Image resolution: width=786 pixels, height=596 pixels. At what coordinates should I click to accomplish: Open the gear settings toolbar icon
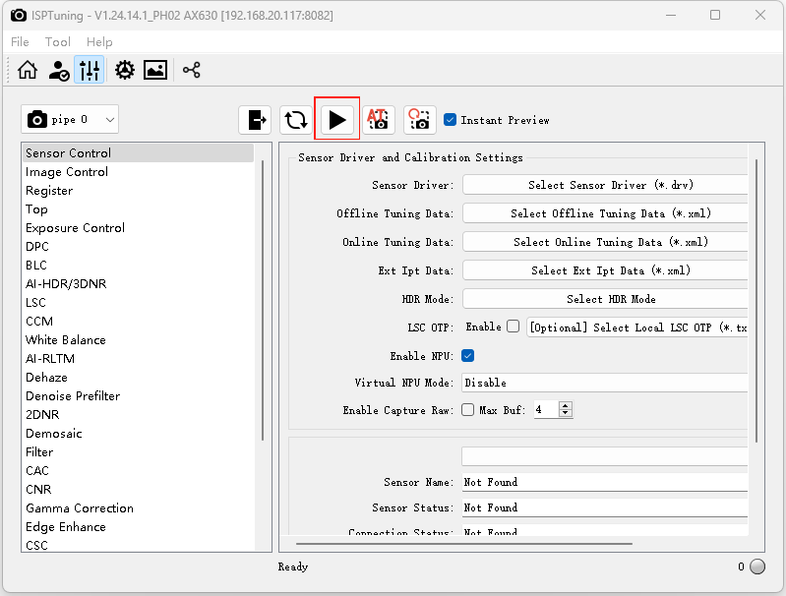point(124,70)
